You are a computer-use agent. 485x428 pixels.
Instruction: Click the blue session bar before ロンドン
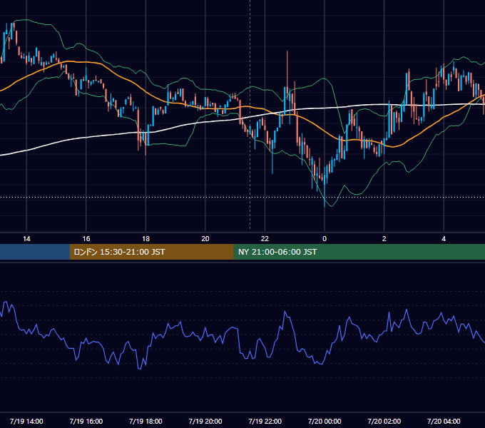[x=35, y=252]
